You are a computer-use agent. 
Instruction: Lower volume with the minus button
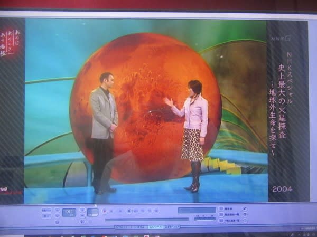point(82,215)
